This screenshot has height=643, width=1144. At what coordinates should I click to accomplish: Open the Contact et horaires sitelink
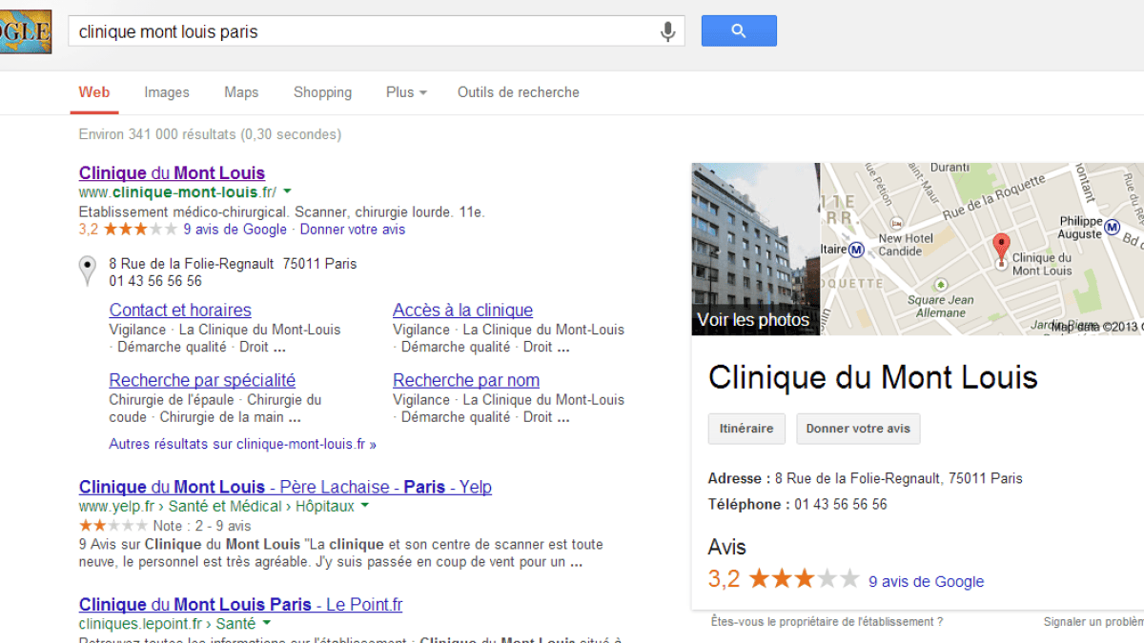click(180, 310)
